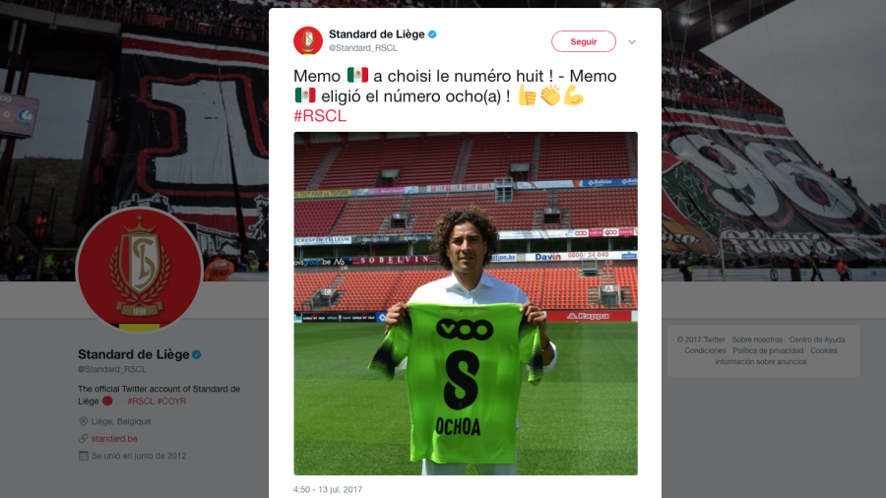Click the location pin icon for Liège
The height and width of the screenshot is (498, 886).
(x=83, y=421)
